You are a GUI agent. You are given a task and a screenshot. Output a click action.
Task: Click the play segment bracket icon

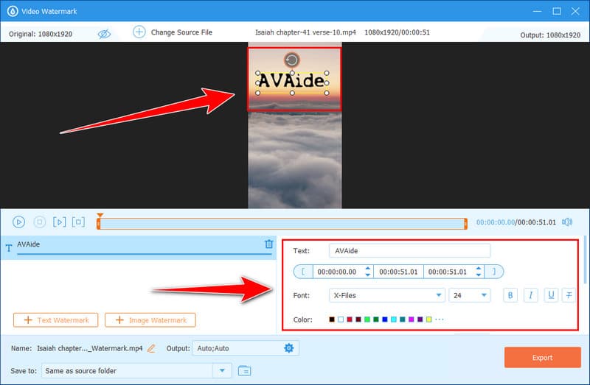coord(60,222)
